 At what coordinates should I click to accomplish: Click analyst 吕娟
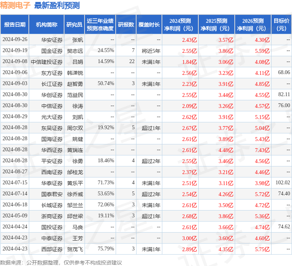click(x=77, y=62)
